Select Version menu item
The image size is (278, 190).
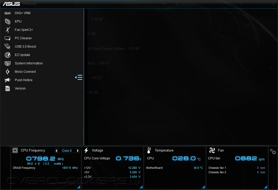[x=20, y=88]
